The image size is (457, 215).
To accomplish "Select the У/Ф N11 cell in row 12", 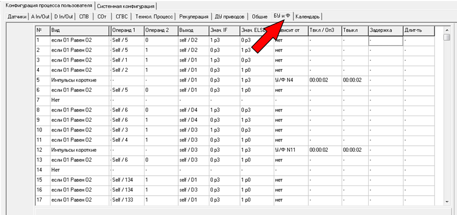I will tap(290, 150).
